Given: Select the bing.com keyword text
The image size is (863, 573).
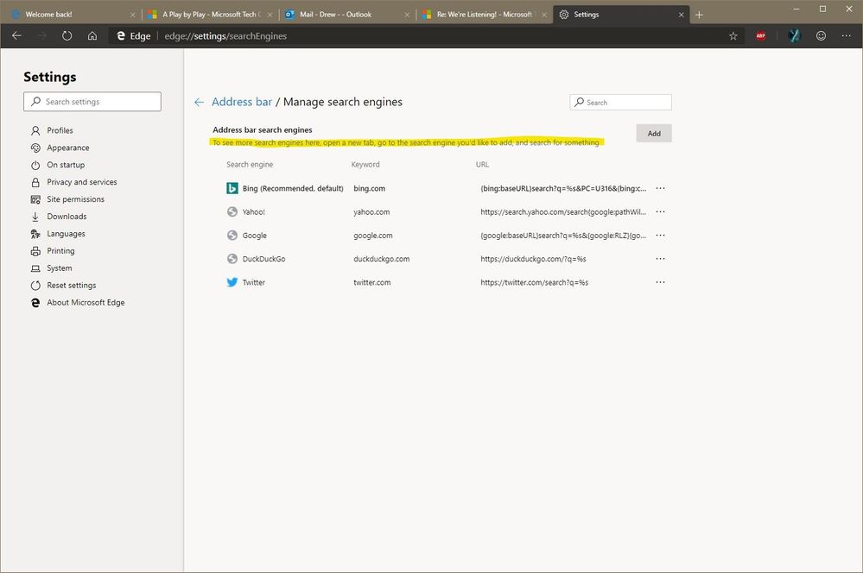Looking at the screenshot, I should pyautogui.click(x=370, y=188).
